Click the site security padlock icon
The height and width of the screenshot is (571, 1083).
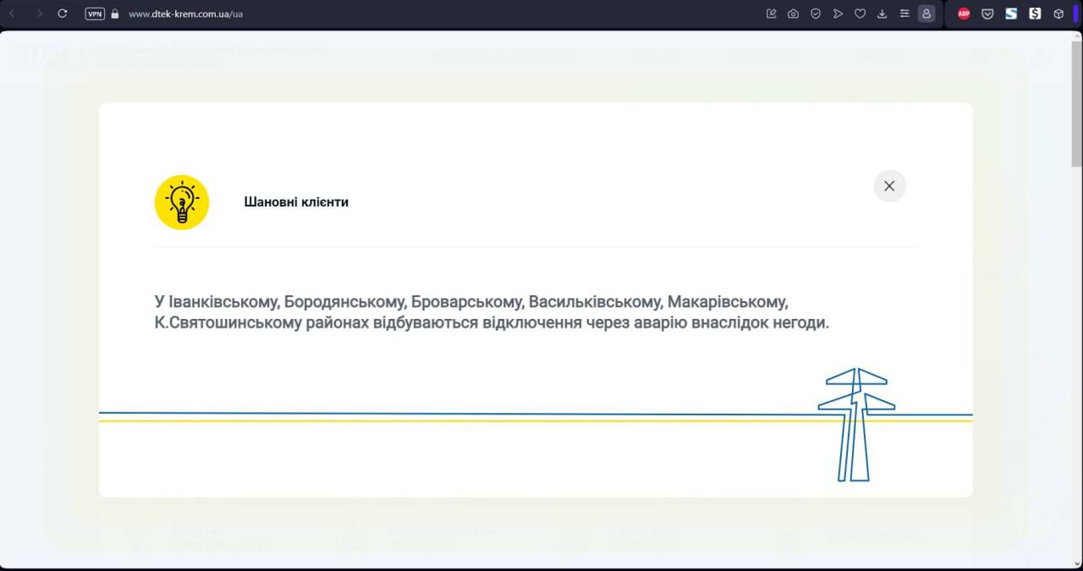click(115, 14)
